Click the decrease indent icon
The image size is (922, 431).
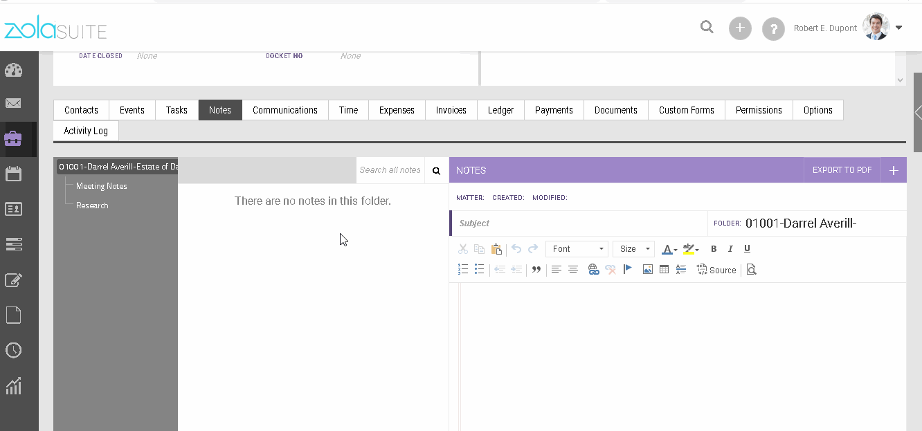[500, 270]
